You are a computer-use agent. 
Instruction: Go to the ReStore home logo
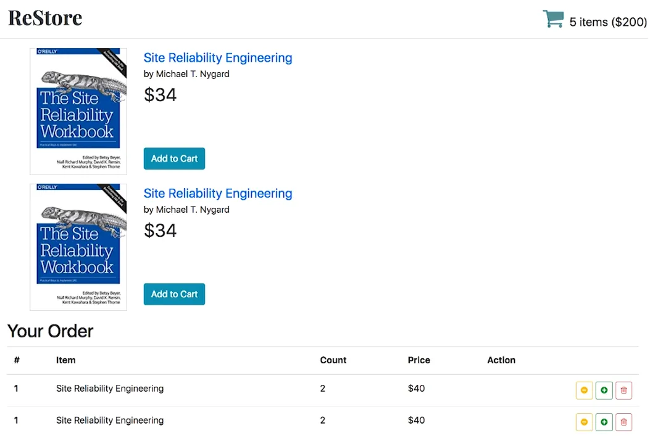pyautogui.click(x=45, y=19)
